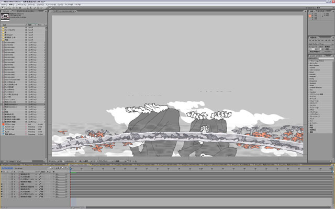Expand the Stylize effects category
The image size is (335, 209).
click(x=309, y=85)
